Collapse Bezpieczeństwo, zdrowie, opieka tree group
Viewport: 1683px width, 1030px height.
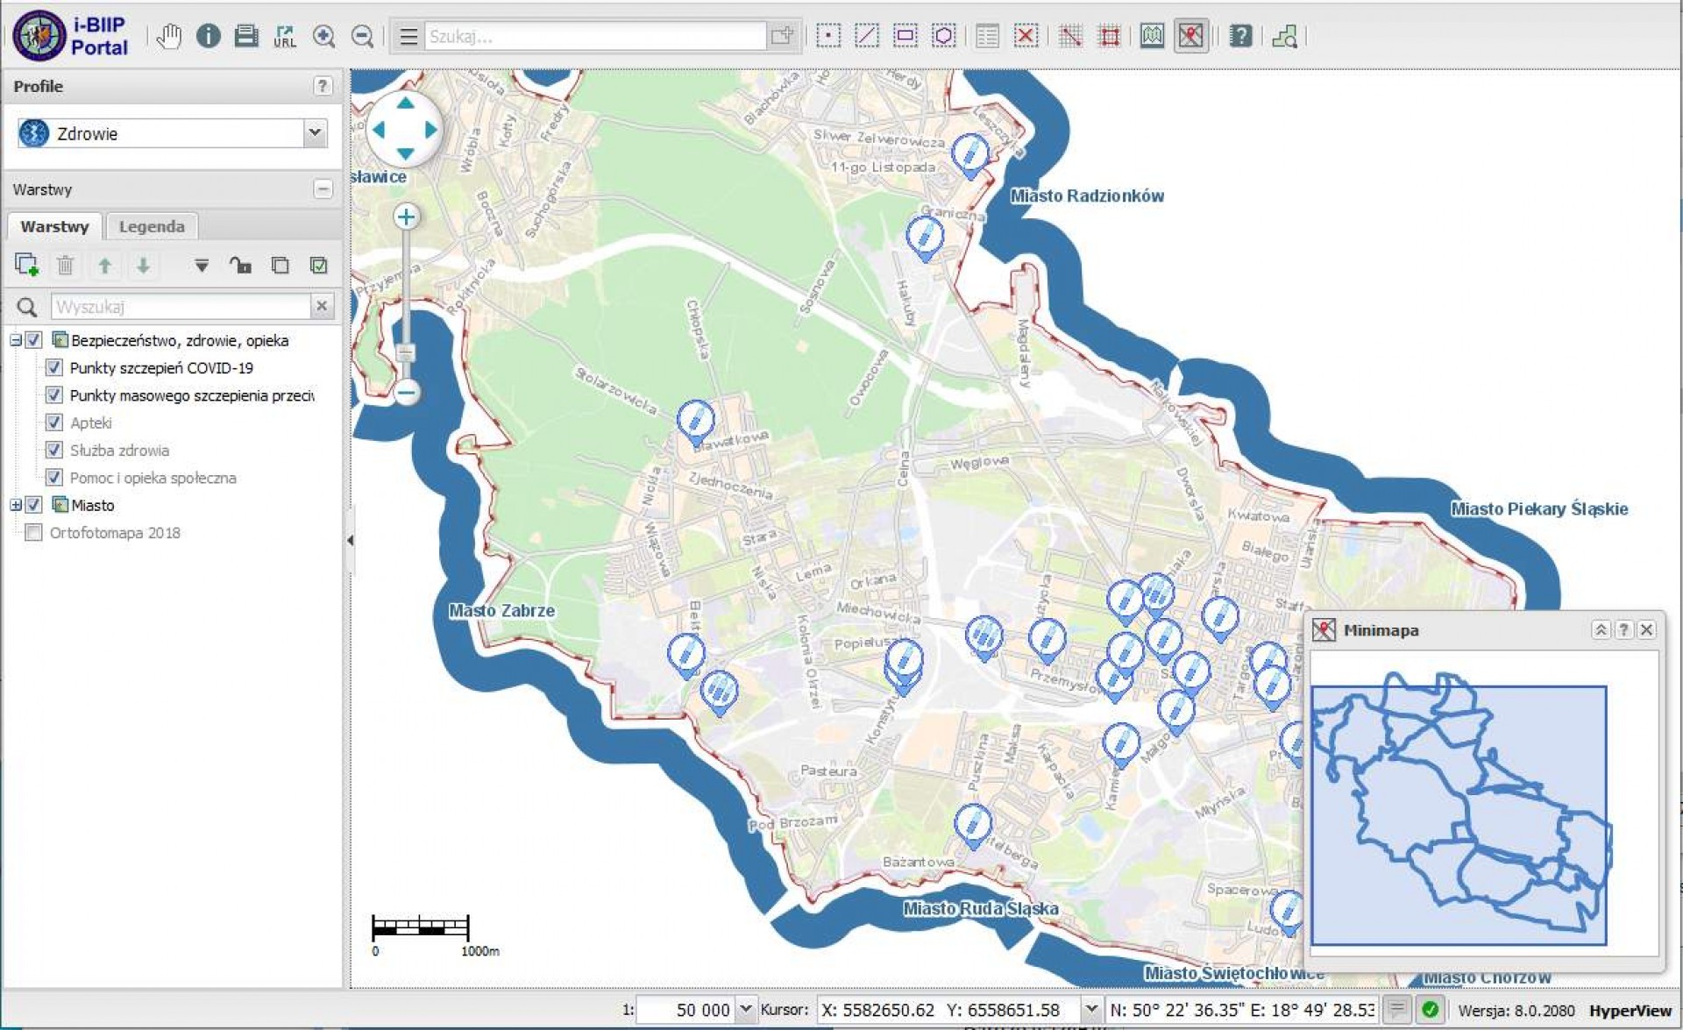click(16, 340)
